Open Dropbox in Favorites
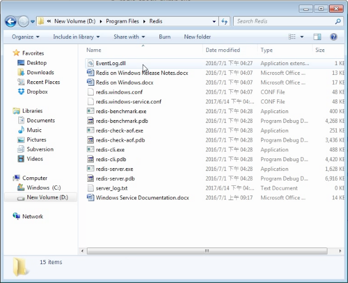348x283 pixels. (37, 91)
